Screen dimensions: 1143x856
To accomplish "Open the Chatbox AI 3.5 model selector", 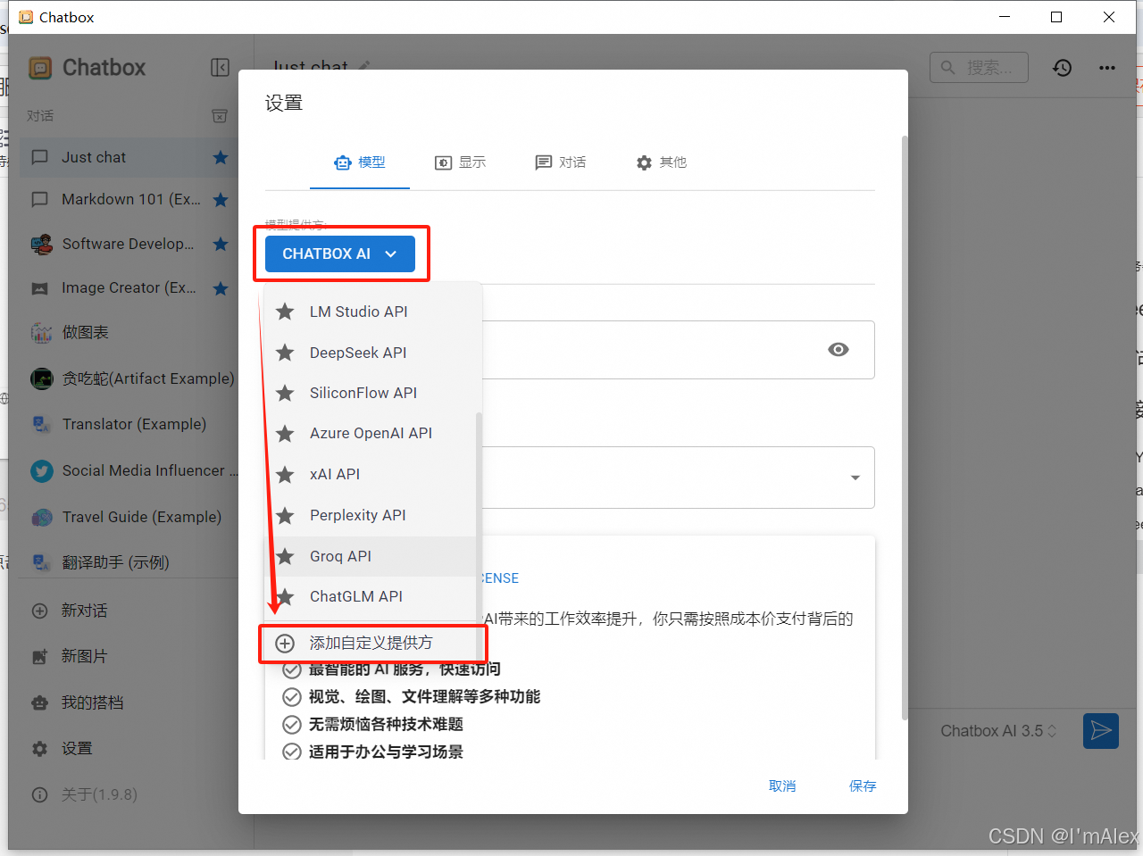I will click(997, 731).
